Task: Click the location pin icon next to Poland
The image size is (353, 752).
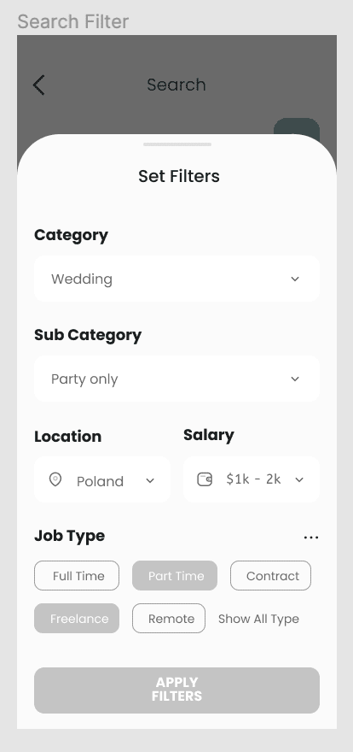Action: [55, 479]
